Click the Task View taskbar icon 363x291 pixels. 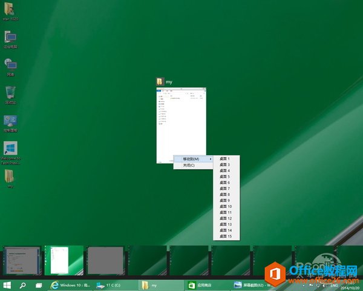[x=39, y=285]
